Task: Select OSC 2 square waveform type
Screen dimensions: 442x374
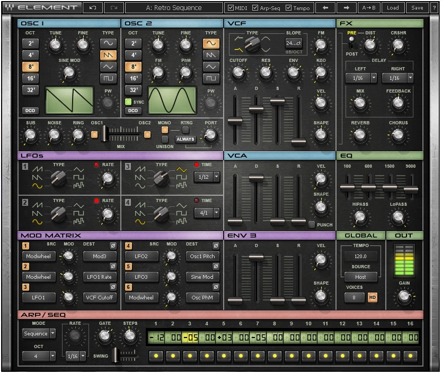Action: 211,78
